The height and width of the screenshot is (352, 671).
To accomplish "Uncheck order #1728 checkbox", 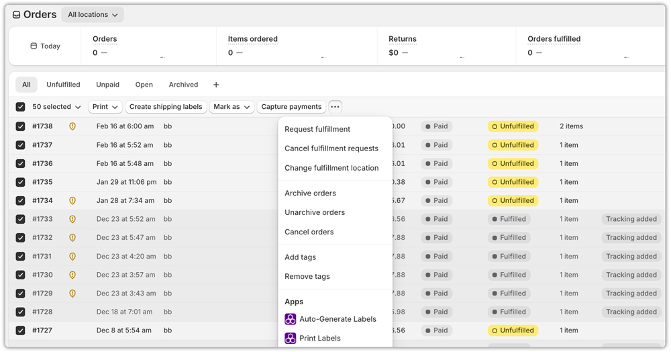I will 20,312.
